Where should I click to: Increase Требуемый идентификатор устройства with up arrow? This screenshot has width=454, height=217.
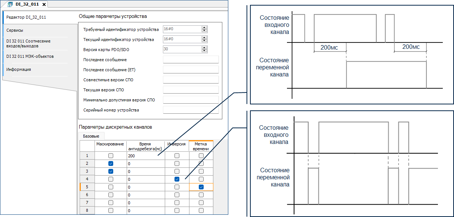[204, 28]
